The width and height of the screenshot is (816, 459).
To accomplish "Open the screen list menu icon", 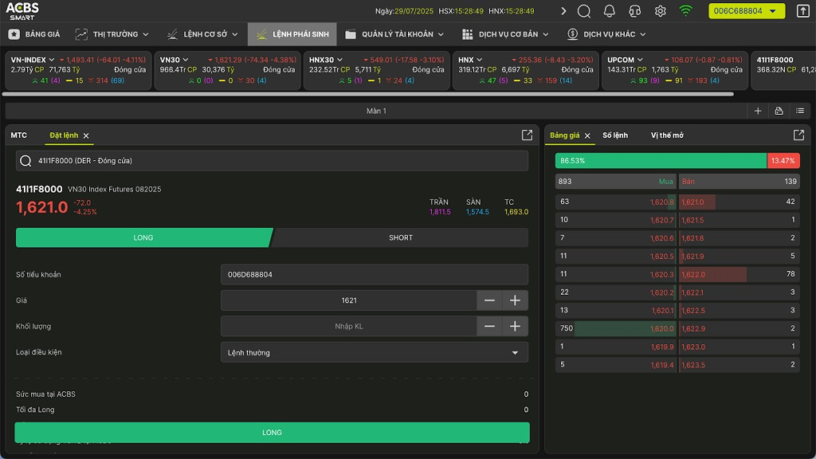I will tap(800, 111).
